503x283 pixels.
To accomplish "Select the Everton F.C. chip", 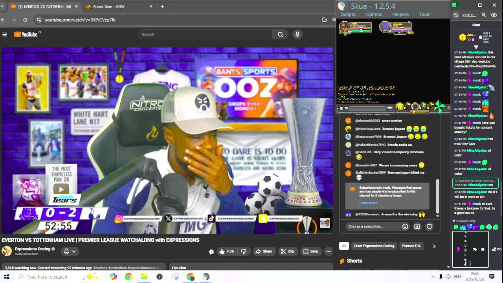I will tap(411, 246).
